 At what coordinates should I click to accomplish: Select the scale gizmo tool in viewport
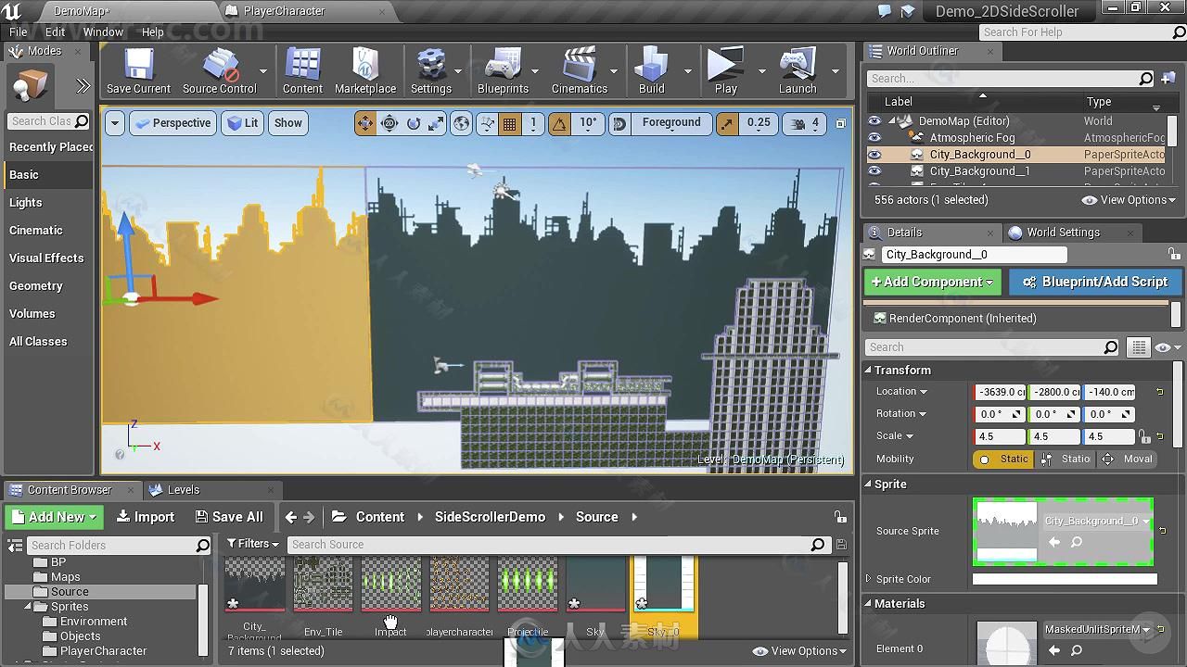click(436, 123)
